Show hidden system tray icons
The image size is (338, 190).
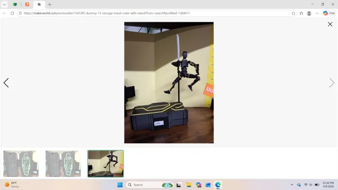point(292,185)
